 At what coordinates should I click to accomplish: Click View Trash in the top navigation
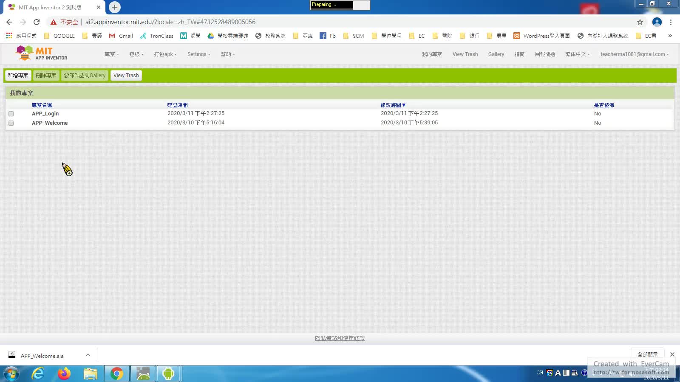pyautogui.click(x=465, y=54)
